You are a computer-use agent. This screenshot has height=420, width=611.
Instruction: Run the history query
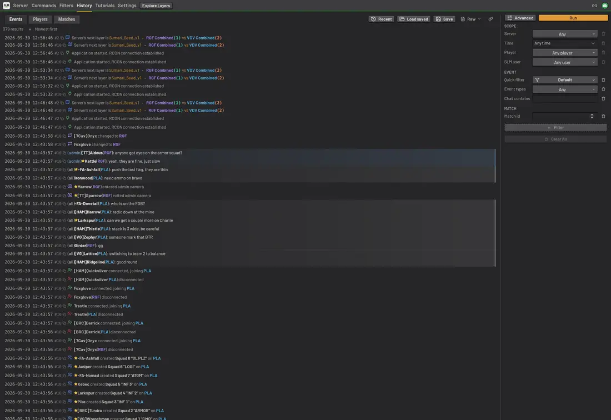[x=573, y=18]
